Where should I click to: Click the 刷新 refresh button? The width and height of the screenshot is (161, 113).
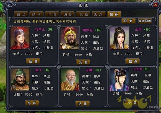pyautogui.click(x=129, y=21)
